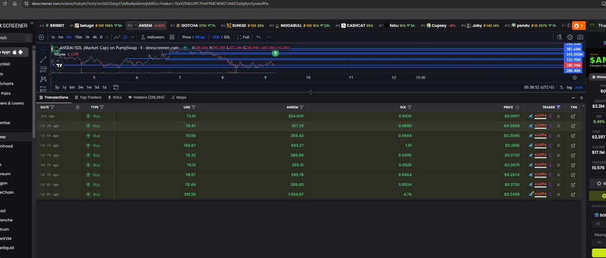
Task: Select the 15m timeframe button
Action: point(78,37)
